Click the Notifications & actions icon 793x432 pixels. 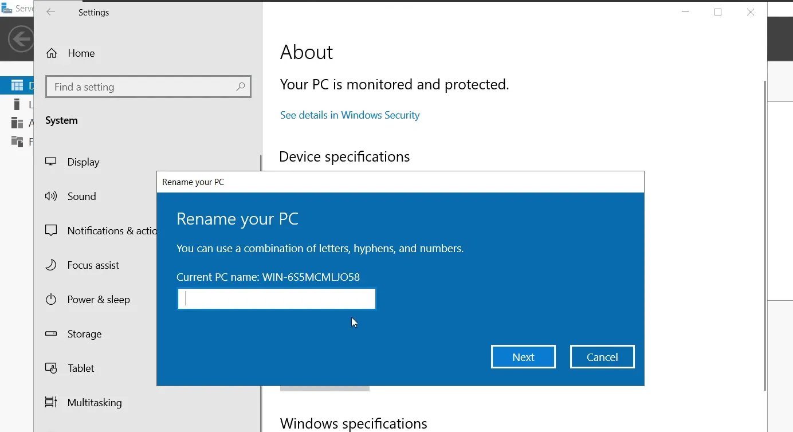click(x=51, y=231)
